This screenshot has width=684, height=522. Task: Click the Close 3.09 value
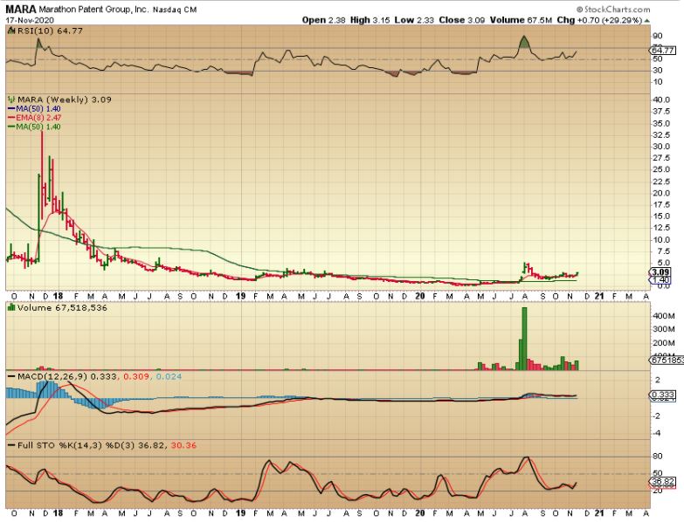pos(461,20)
